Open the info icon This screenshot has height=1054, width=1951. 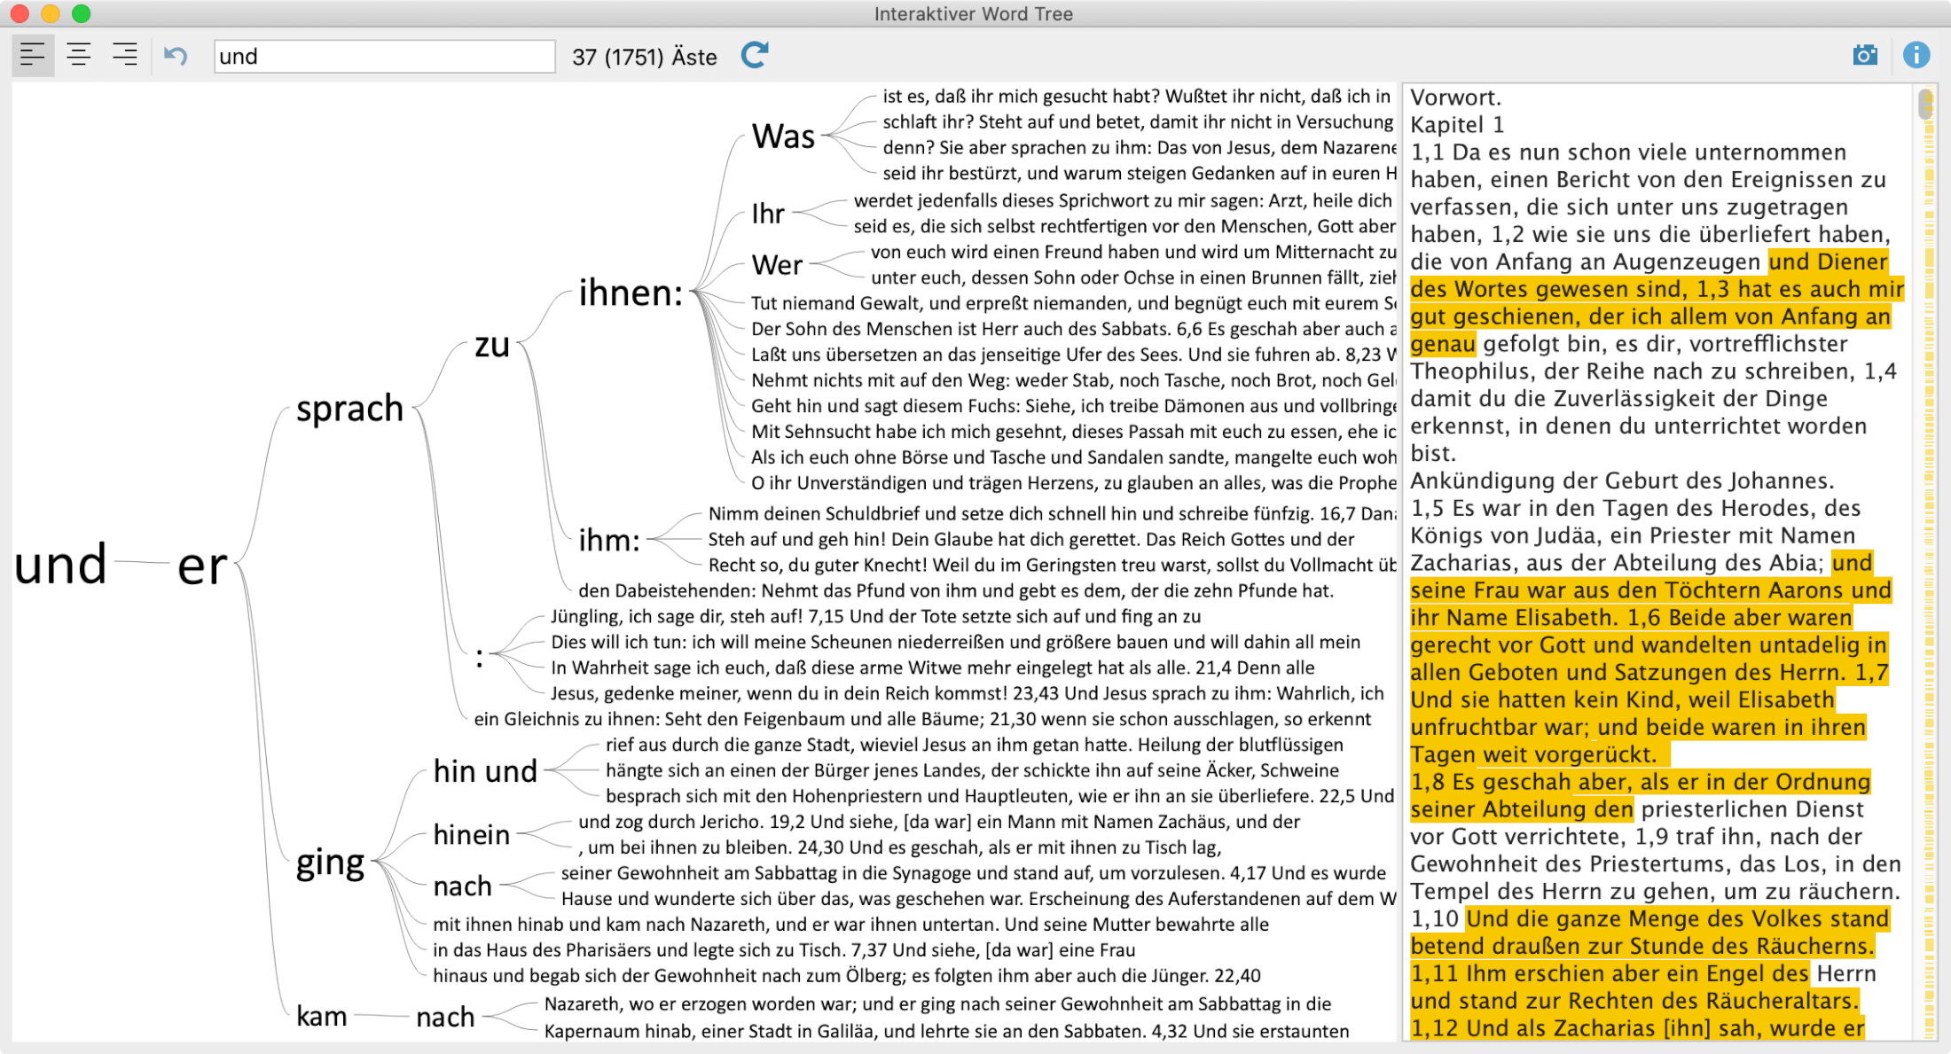coord(1916,56)
